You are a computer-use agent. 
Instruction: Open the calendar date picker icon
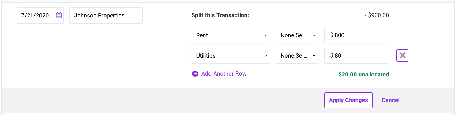pyautogui.click(x=59, y=15)
